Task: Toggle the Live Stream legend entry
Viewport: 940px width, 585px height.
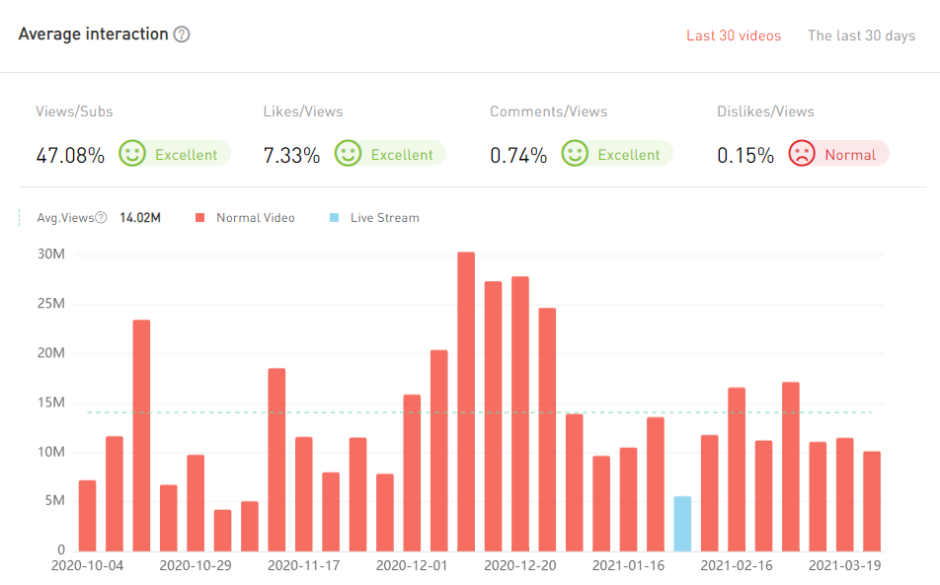Action: [374, 218]
